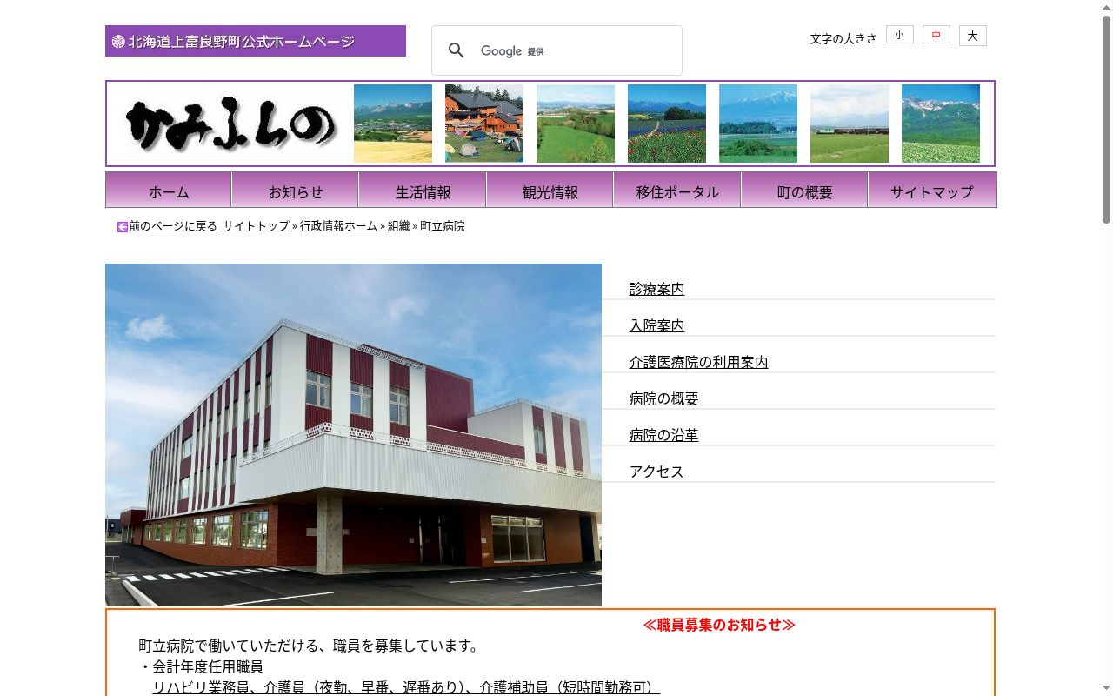This screenshot has height=696, width=1113.
Task: Click the train on green field thumbnail
Action: coord(850,124)
